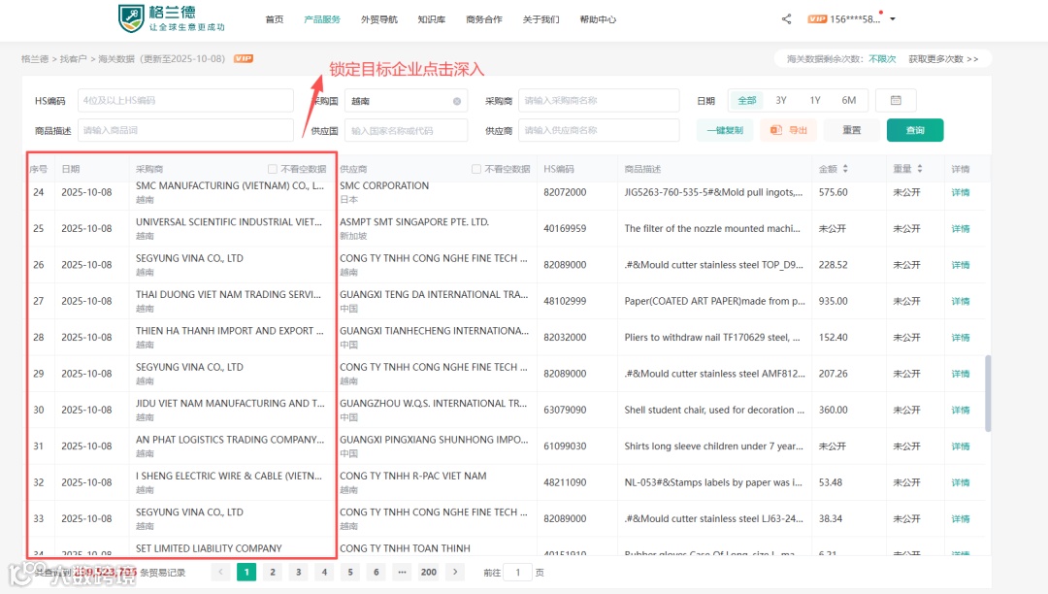The image size is (1048, 594).
Task: Sort by 重量 column arrows
Action: click(920, 169)
